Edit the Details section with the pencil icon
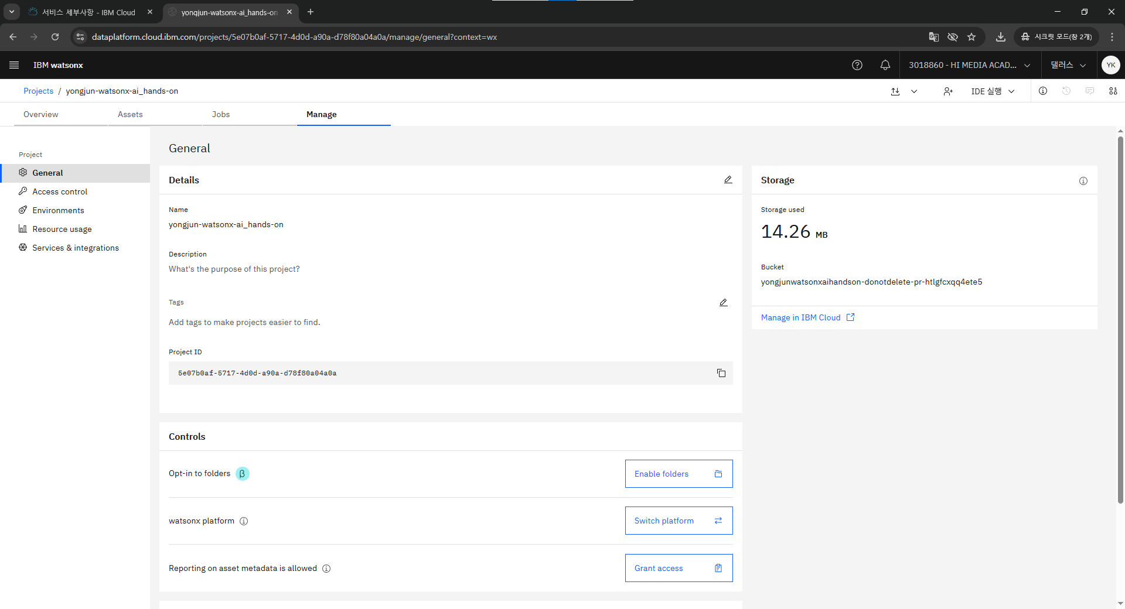Image resolution: width=1125 pixels, height=609 pixels. [x=728, y=180]
